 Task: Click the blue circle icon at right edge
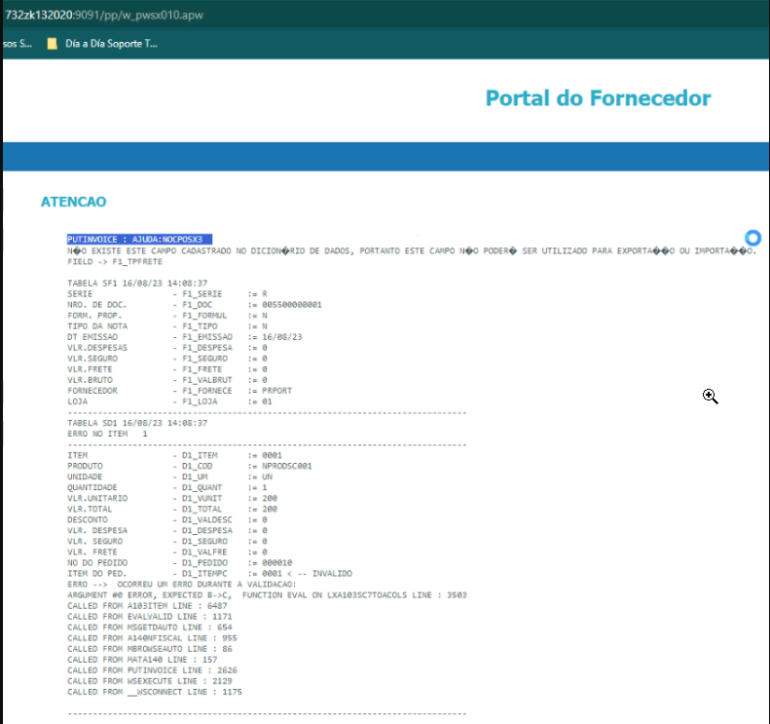(x=752, y=238)
